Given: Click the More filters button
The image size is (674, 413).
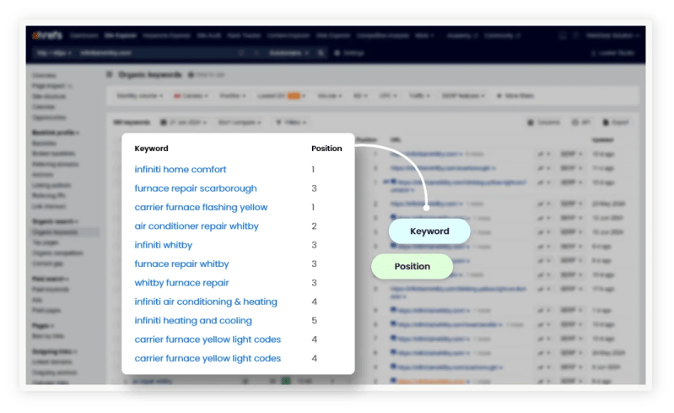Looking at the screenshot, I should [x=515, y=96].
